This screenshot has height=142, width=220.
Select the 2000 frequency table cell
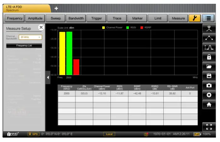67,93
